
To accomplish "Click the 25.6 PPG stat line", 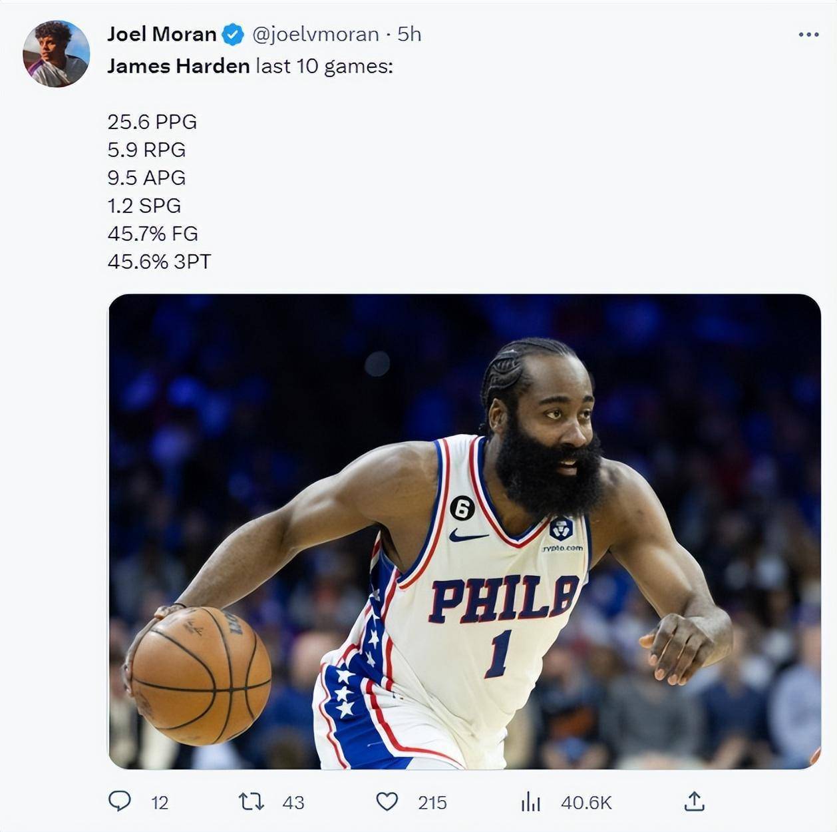I will click(x=152, y=122).
